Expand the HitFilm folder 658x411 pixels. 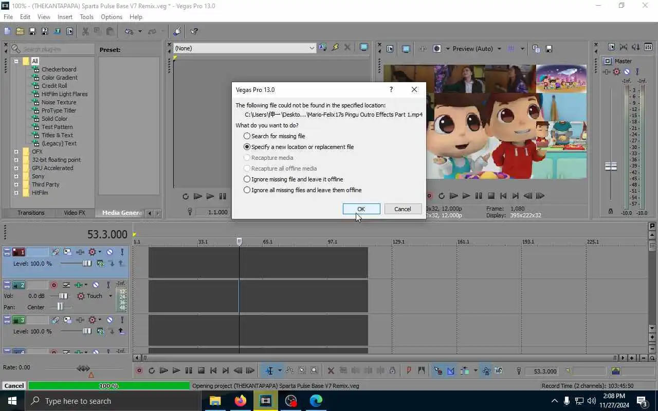(x=16, y=193)
